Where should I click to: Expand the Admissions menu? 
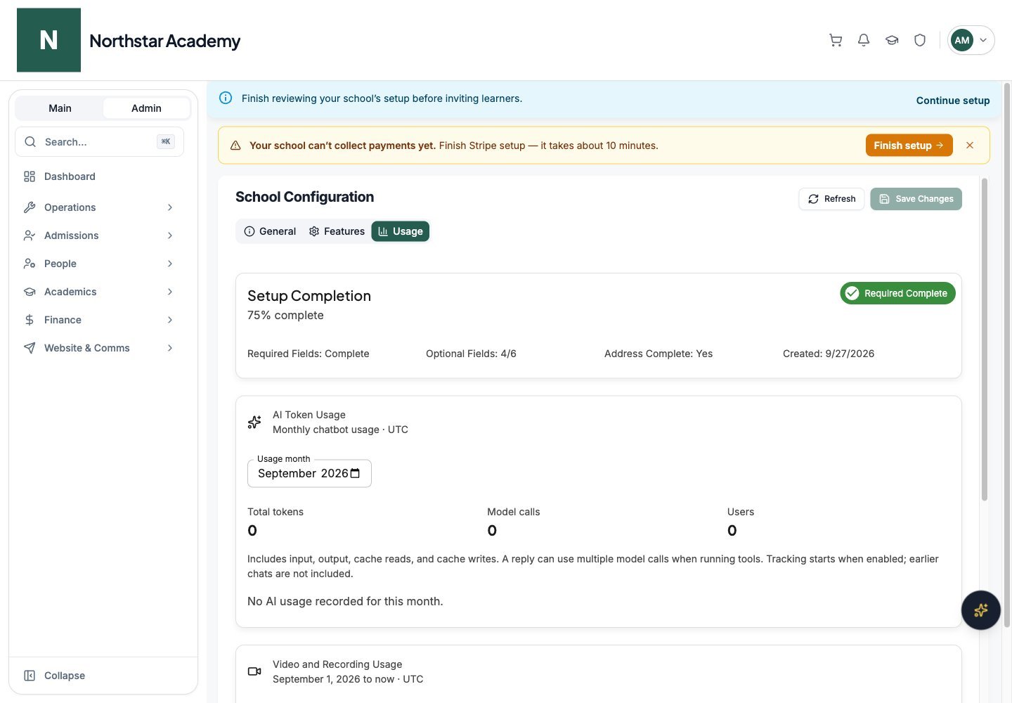[99, 236]
